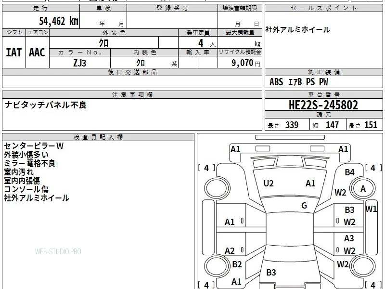The width and height of the screenshot is (385, 289).
Task: Select inspector note 外装小傷多い
Action: point(26,155)
